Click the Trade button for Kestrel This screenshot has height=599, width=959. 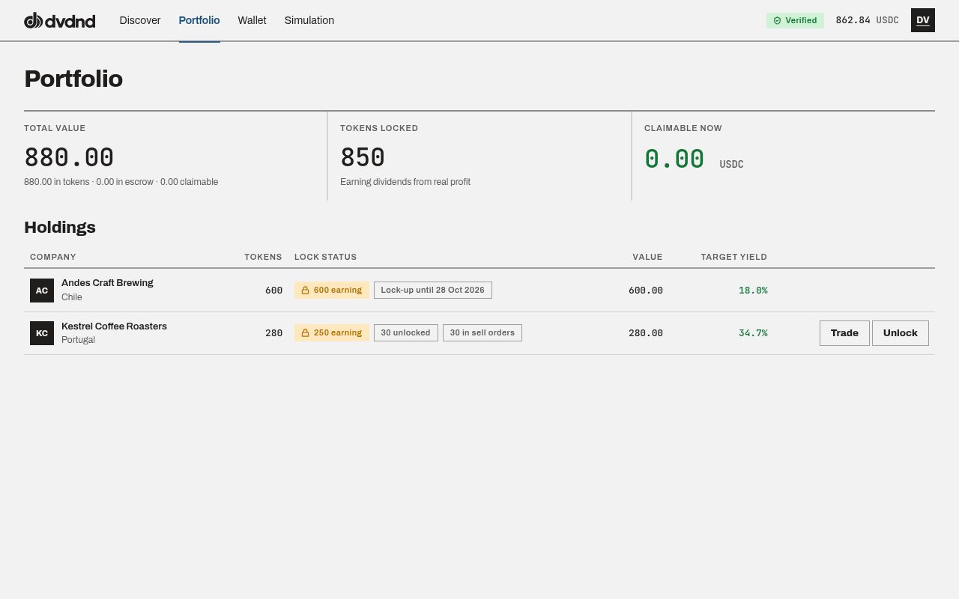[x=844, y=333]
